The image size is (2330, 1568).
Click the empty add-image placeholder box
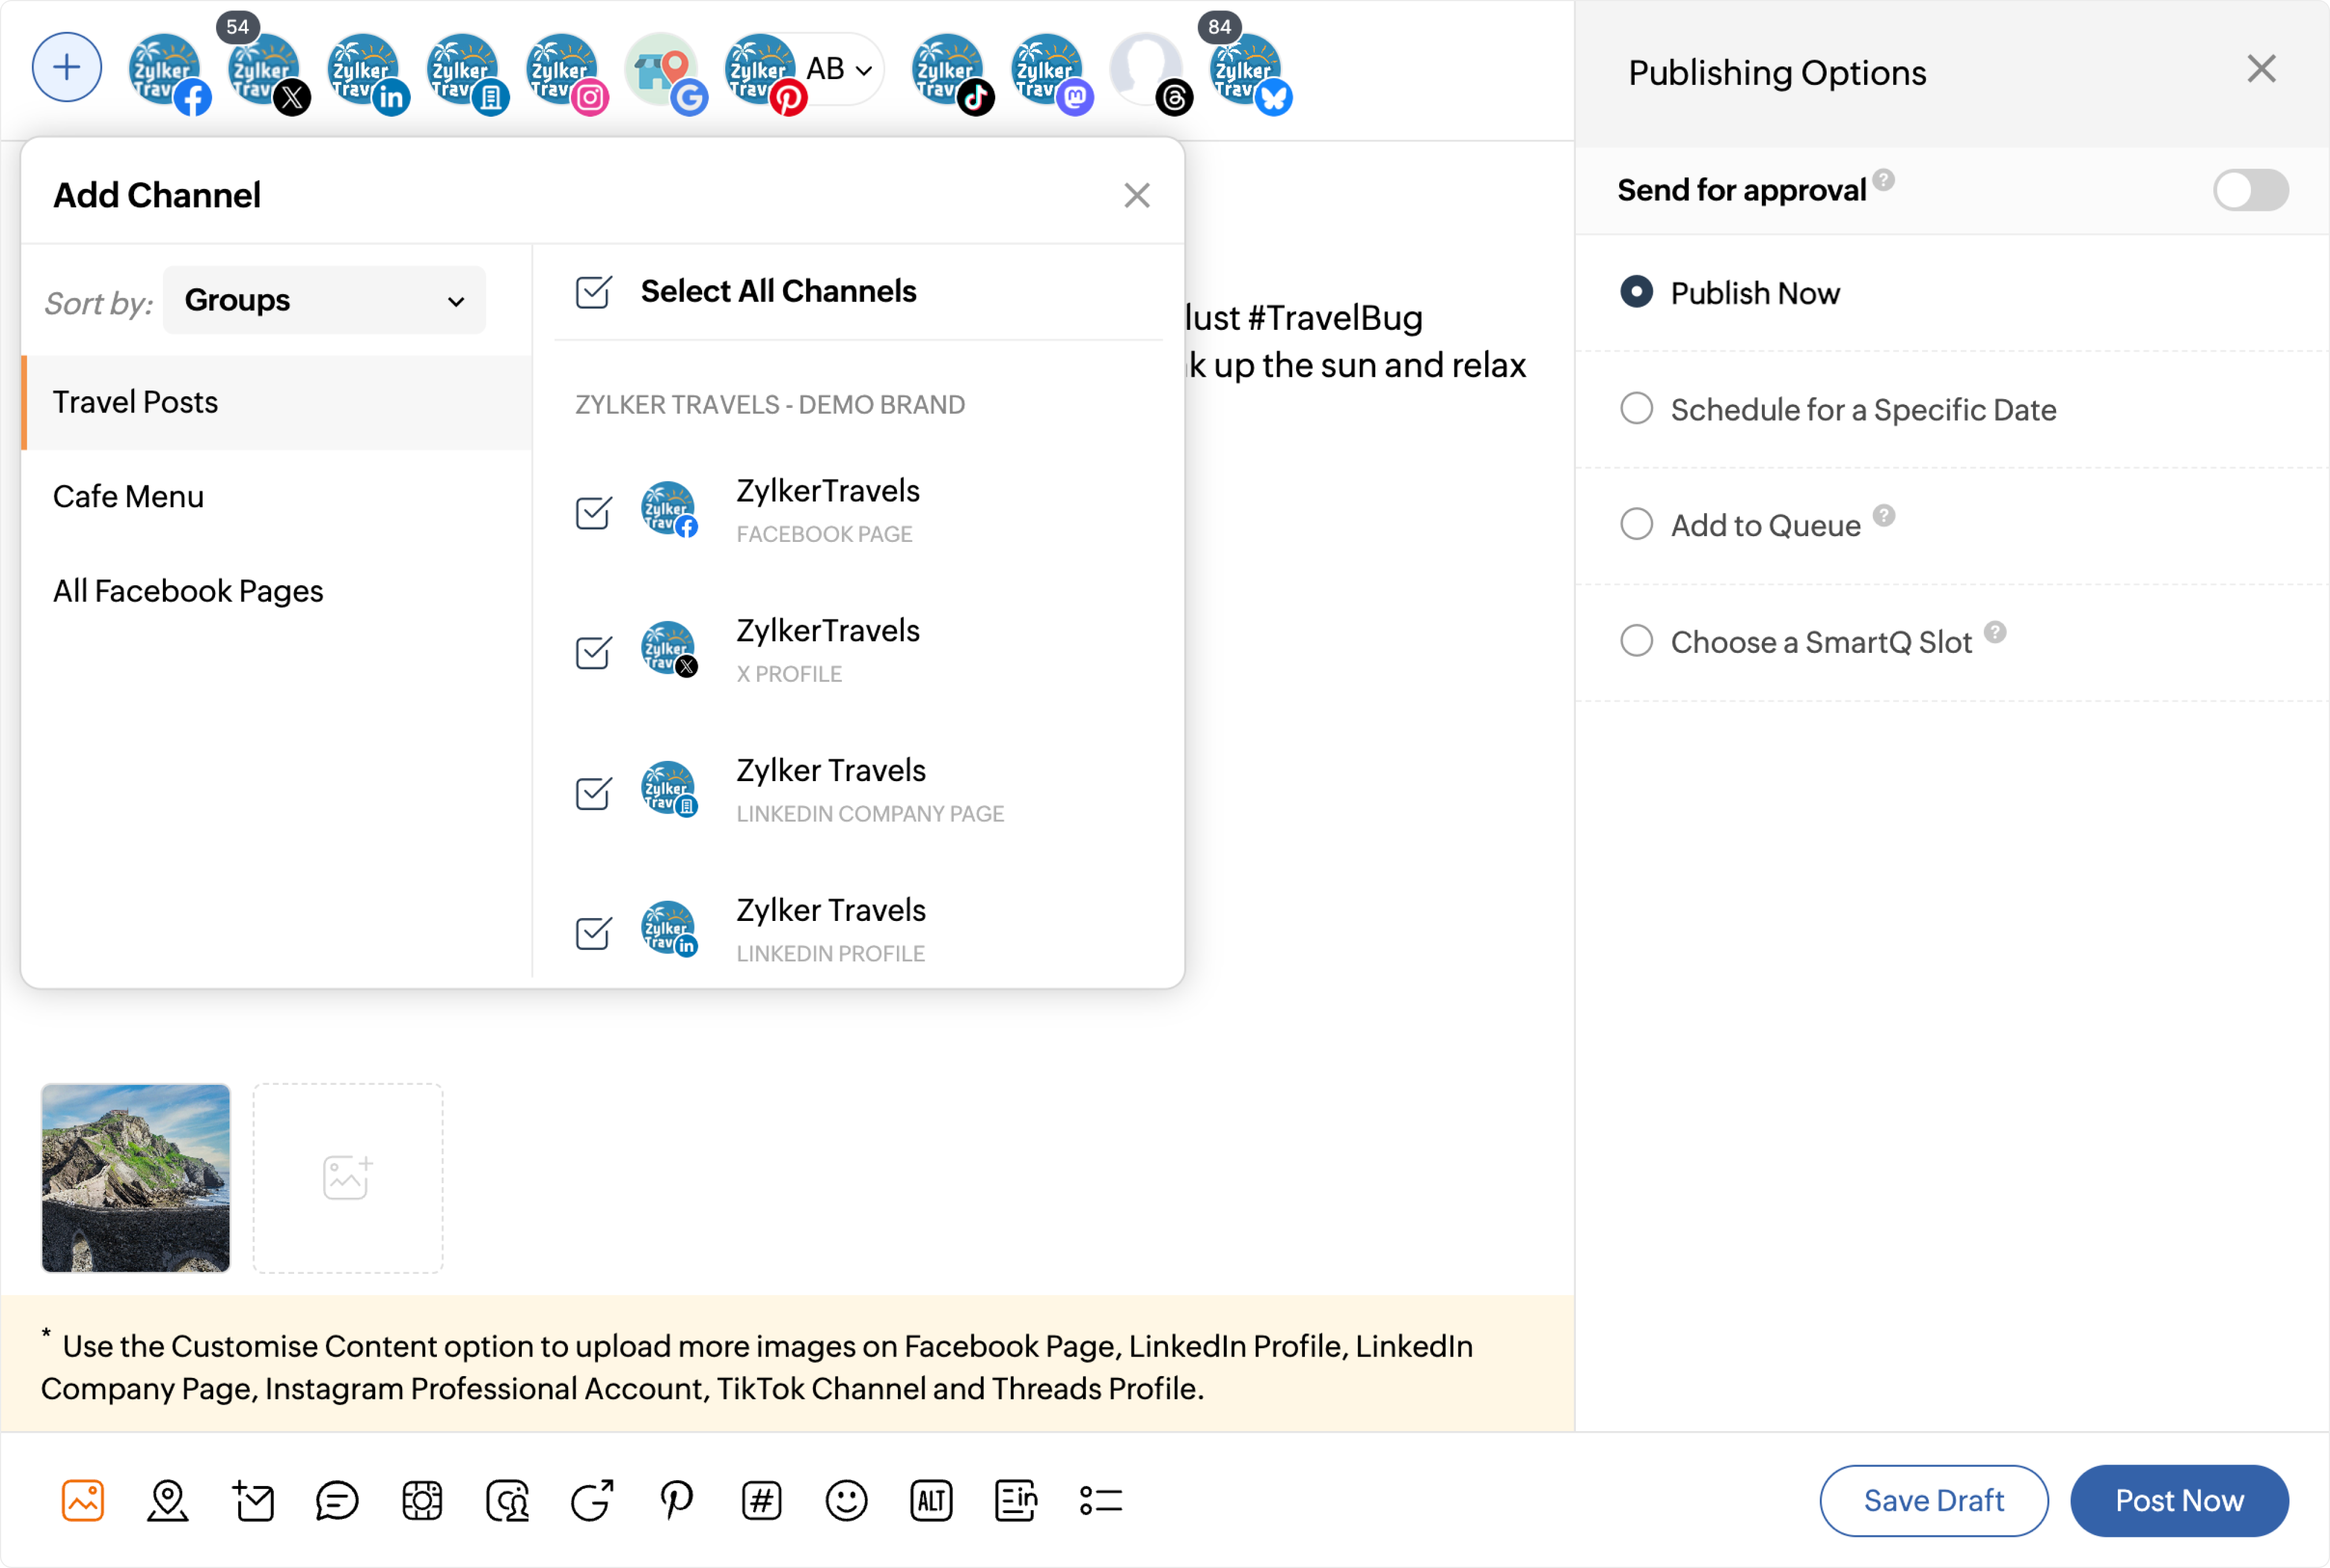coord(347,1177)
